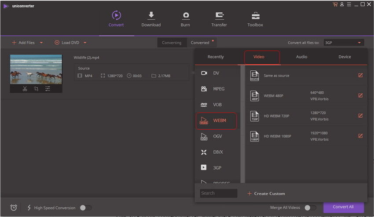The image size is (374, 217).
Task: Open the user account icon
Action: [x=342, y=4]
